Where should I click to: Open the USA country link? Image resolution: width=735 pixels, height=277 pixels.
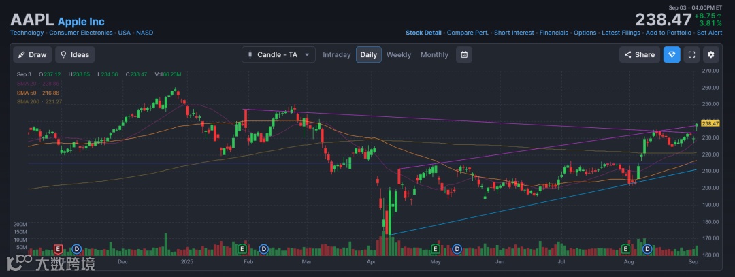click(125, 33)
